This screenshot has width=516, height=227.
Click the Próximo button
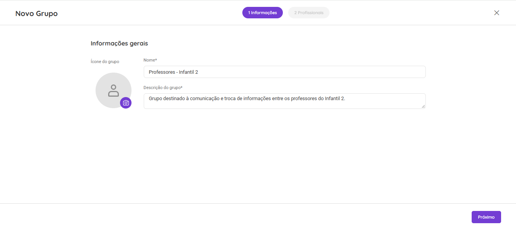(486, 217)
